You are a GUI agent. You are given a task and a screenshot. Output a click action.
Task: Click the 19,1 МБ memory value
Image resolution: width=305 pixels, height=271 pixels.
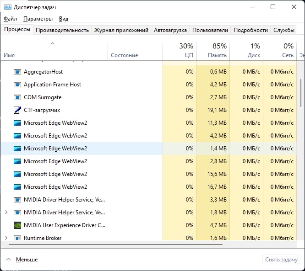(x=217, y=110)
